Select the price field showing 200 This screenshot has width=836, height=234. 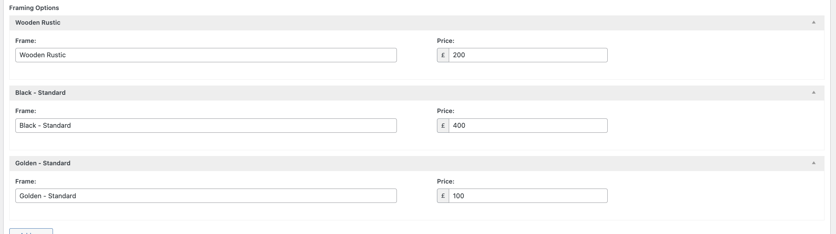tap(528, 55)
